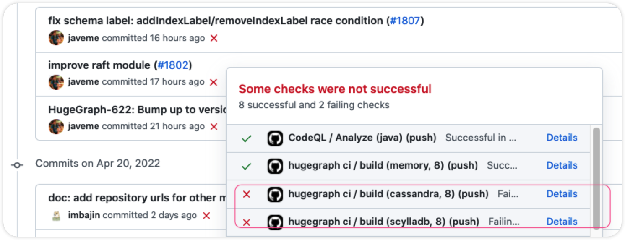Click GitHub logo icon for CodeQL Analyze check
The width and height of the screenshot is (625, 240).
(275, 138)
